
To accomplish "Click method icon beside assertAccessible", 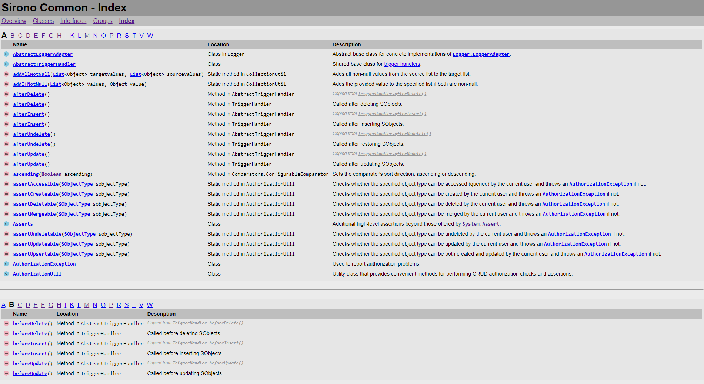I will [6, 184].
